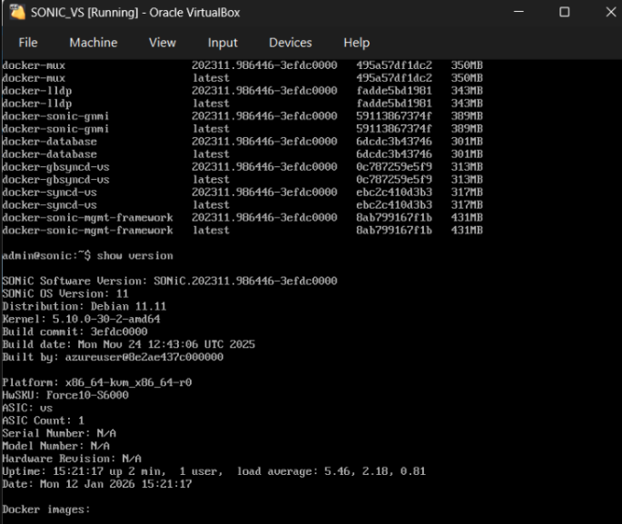Click 'docker-database' row with version tag
The height and width of the screenshot is (524, 622).
point(242,141)
